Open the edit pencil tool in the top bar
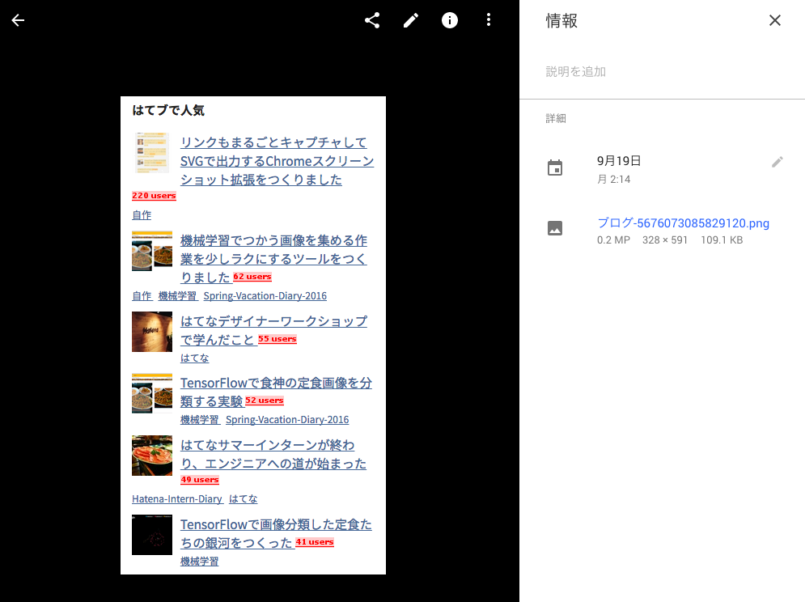The width and height of the screenshot is (805, 602). (x=411, y=20)
